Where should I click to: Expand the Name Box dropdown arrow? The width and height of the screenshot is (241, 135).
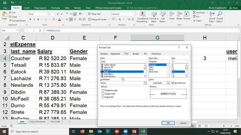(x=17, y=30)
